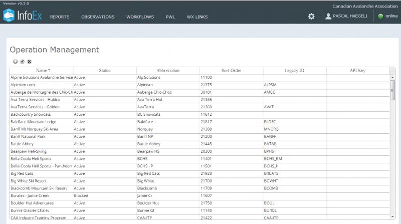Sort table by Legacy ID column header

[x=295, y=71]
